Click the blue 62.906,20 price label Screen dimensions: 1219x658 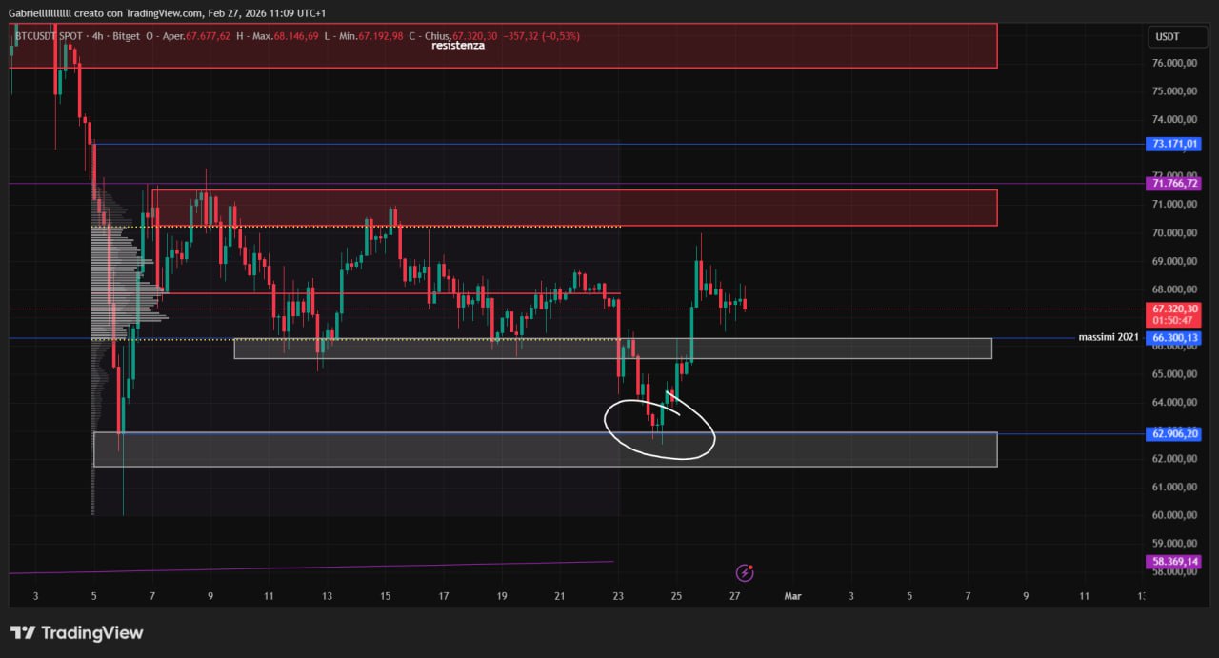[1174, 434]
